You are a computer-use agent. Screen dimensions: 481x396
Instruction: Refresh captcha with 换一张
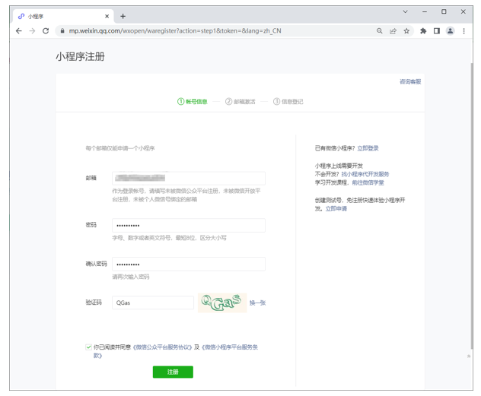point(257,303)
